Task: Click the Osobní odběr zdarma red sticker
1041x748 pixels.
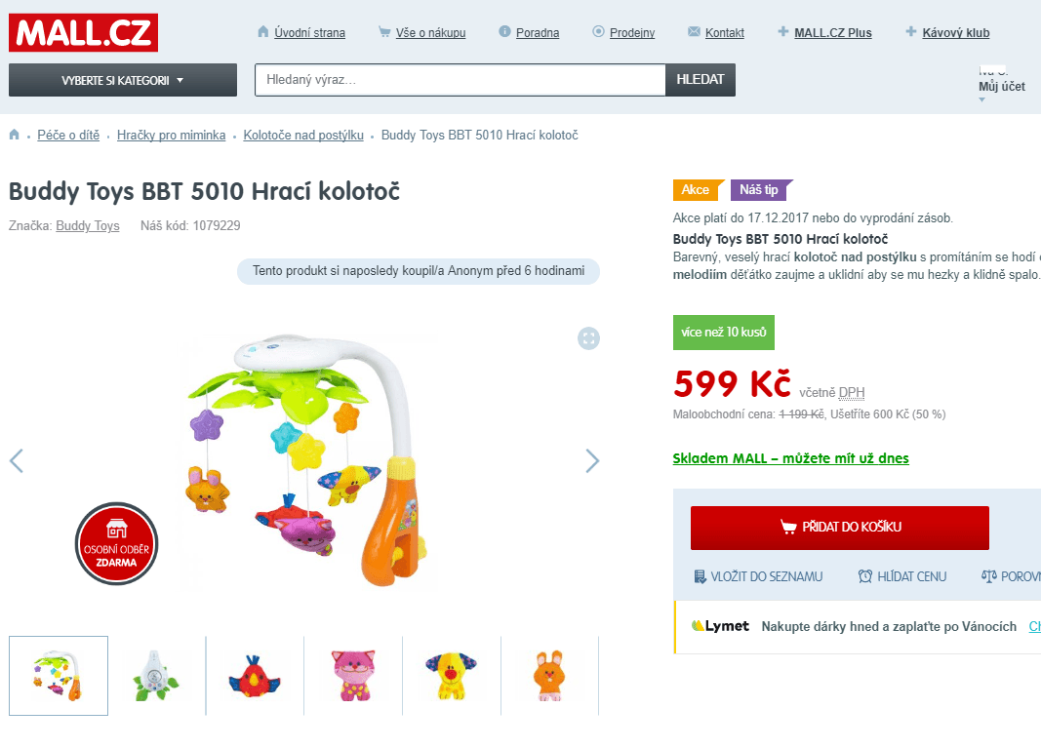Action: point(116,543)
